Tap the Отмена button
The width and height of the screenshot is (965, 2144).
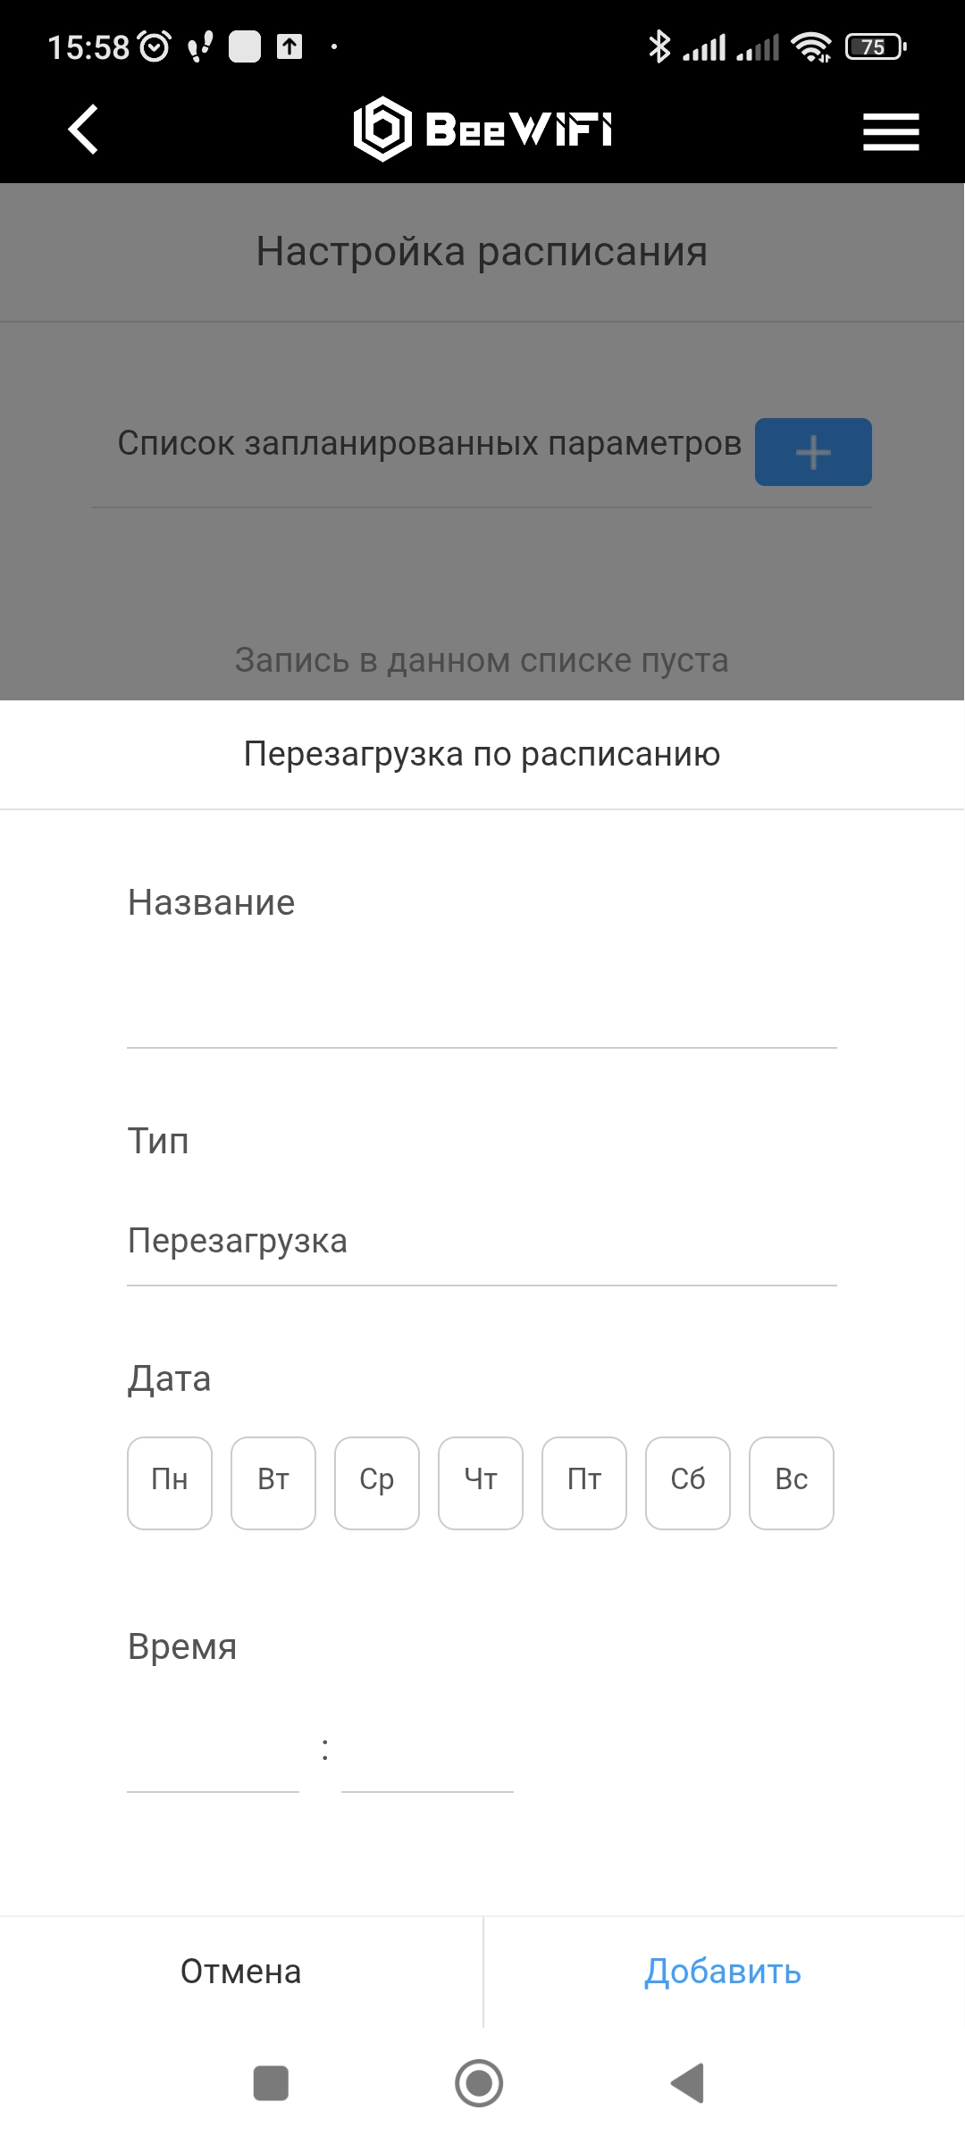point(241,1972)
